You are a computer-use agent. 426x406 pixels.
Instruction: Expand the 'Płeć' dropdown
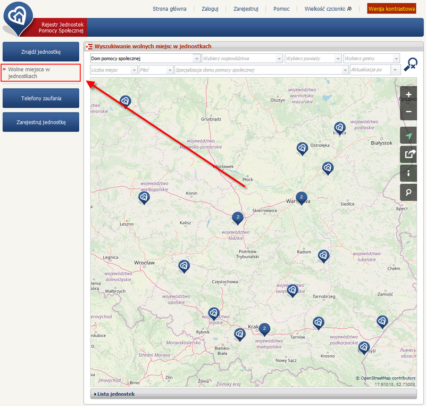[x=156, y=70]
